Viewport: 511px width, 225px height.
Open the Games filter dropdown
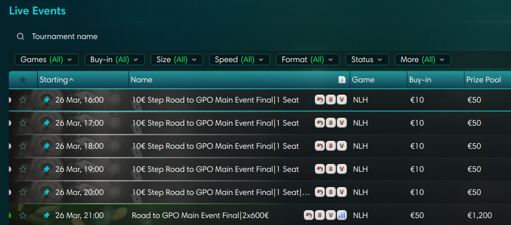coord(47,60)
